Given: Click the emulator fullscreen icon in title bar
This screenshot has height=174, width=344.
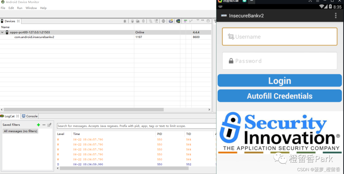Looking at the screenshot, I should click(x=310, y=1).
